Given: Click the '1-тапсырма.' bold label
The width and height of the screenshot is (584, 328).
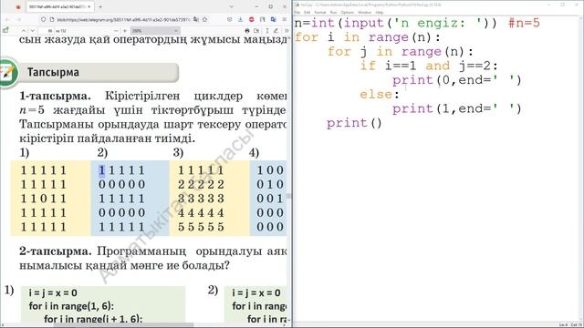Looking at the screenshot, I should (x=55, y=96).
